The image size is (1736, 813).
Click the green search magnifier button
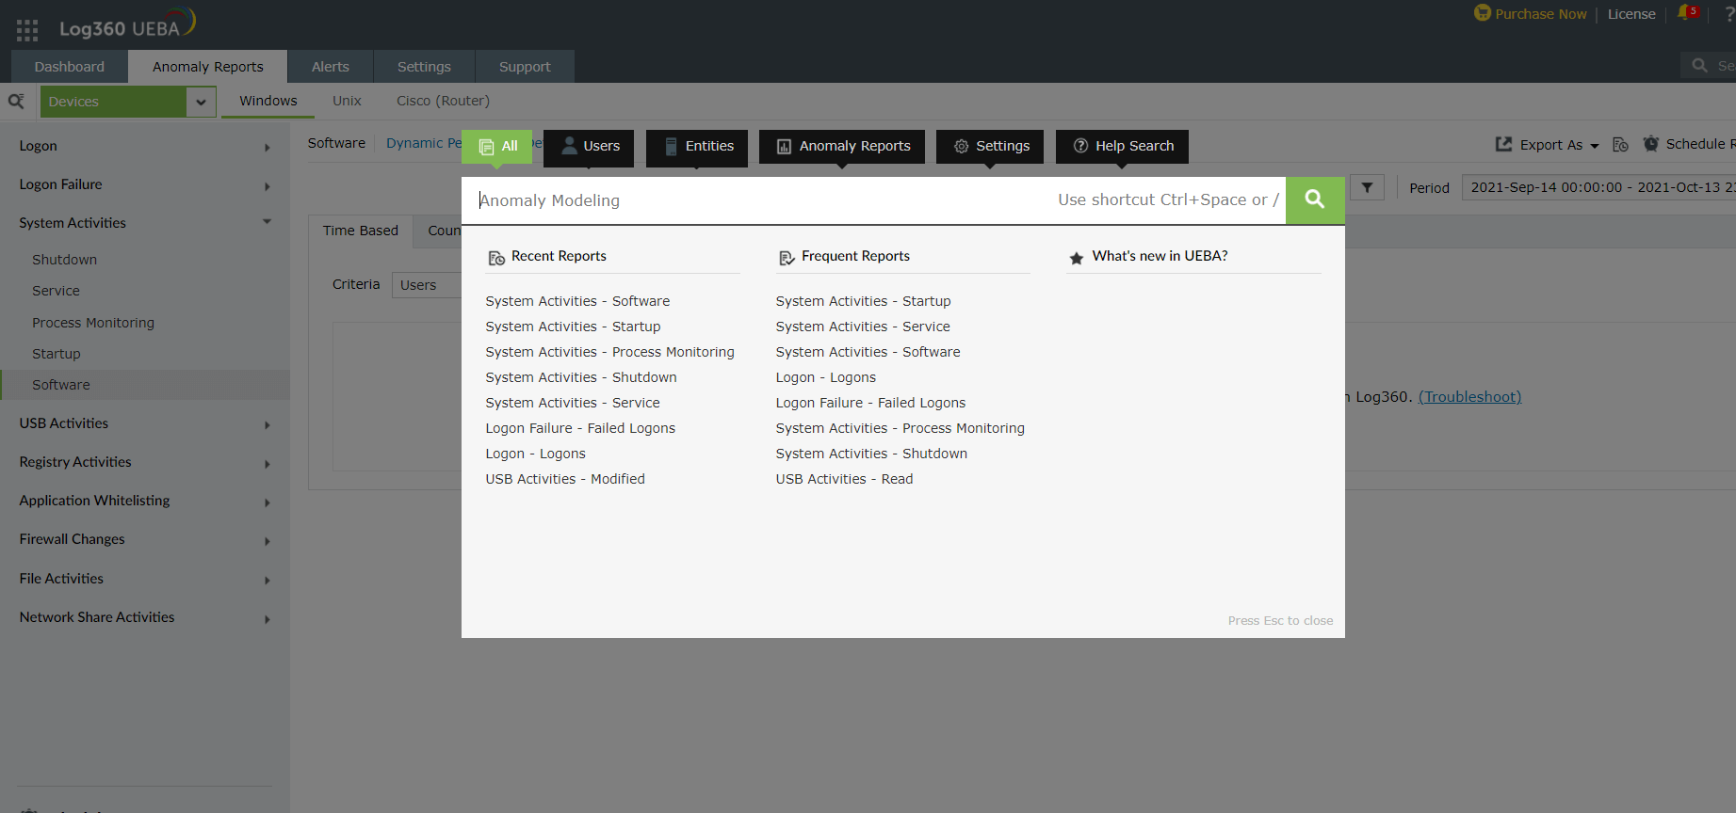(x=1315, y=199)
